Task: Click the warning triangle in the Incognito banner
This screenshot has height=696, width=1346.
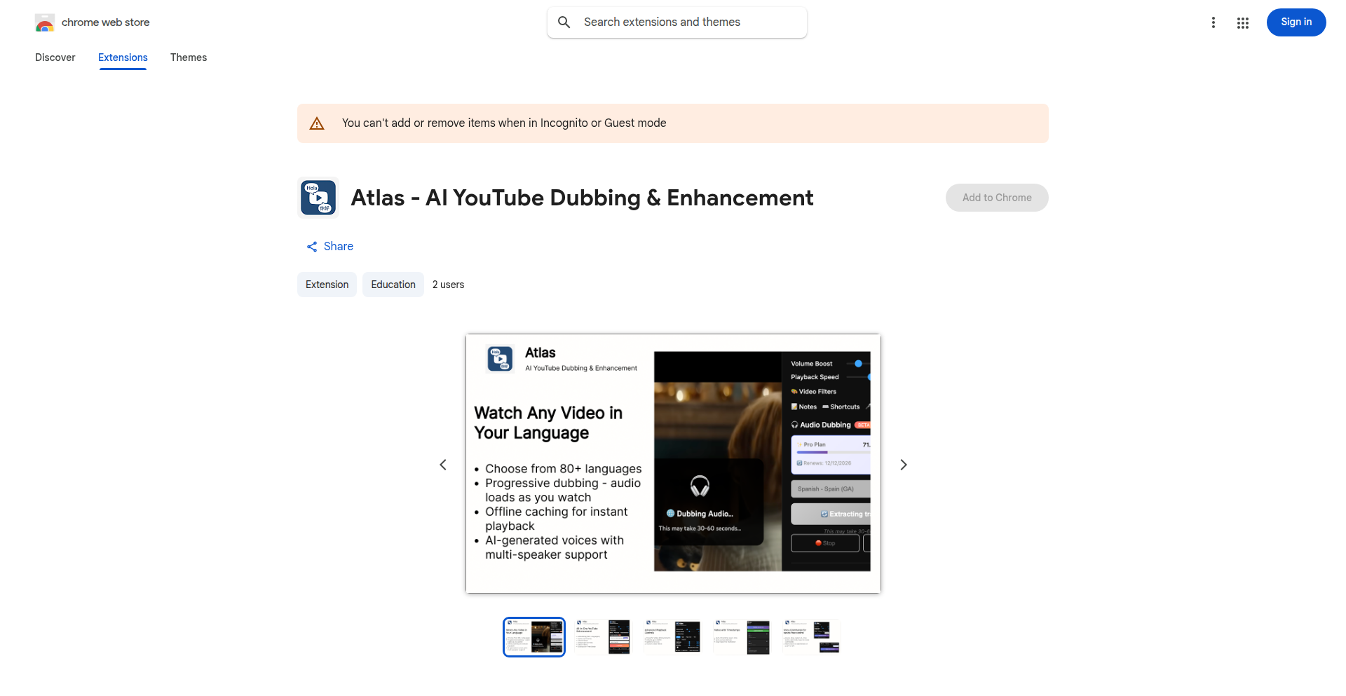Action: [x=317, y=123]
